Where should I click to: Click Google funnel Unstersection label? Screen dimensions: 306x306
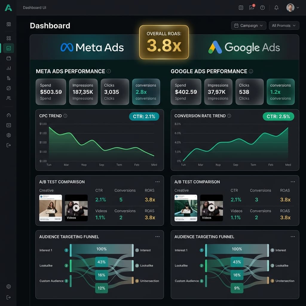click(285, 281)
